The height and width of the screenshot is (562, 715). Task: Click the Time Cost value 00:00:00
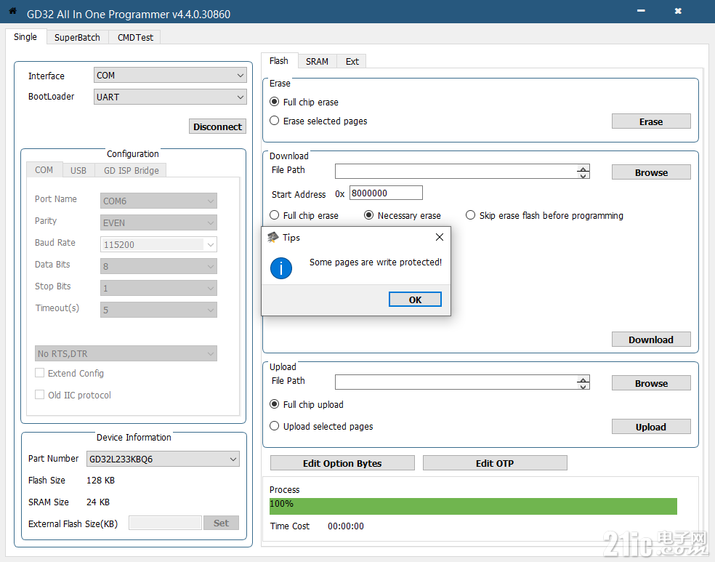click(x=346, y=526)
